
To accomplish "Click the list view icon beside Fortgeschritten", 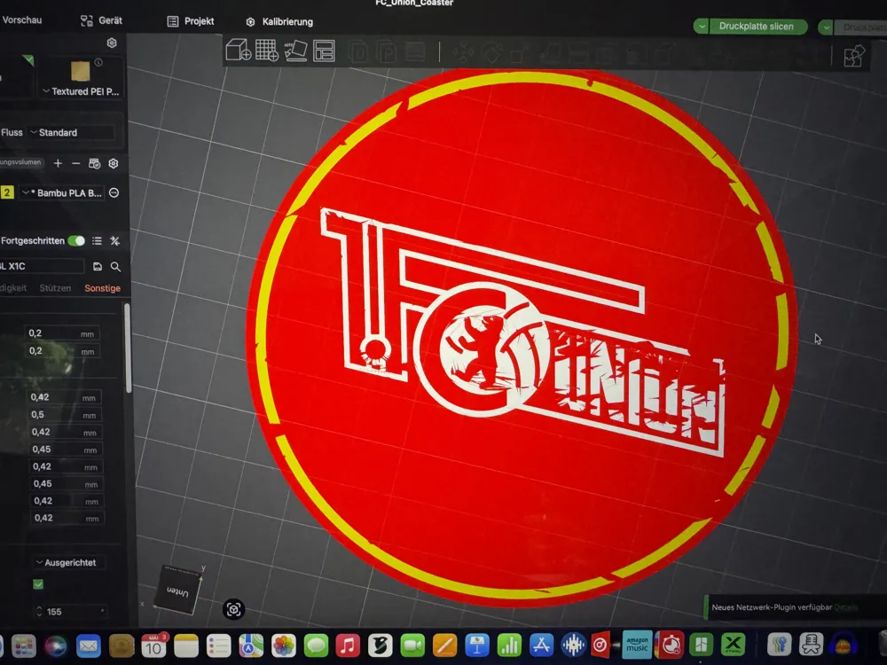I will [x=97, y=241].
